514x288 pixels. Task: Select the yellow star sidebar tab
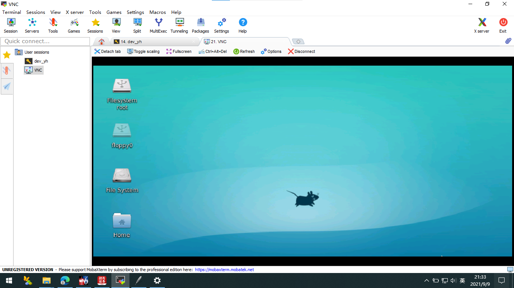(7, 55)
